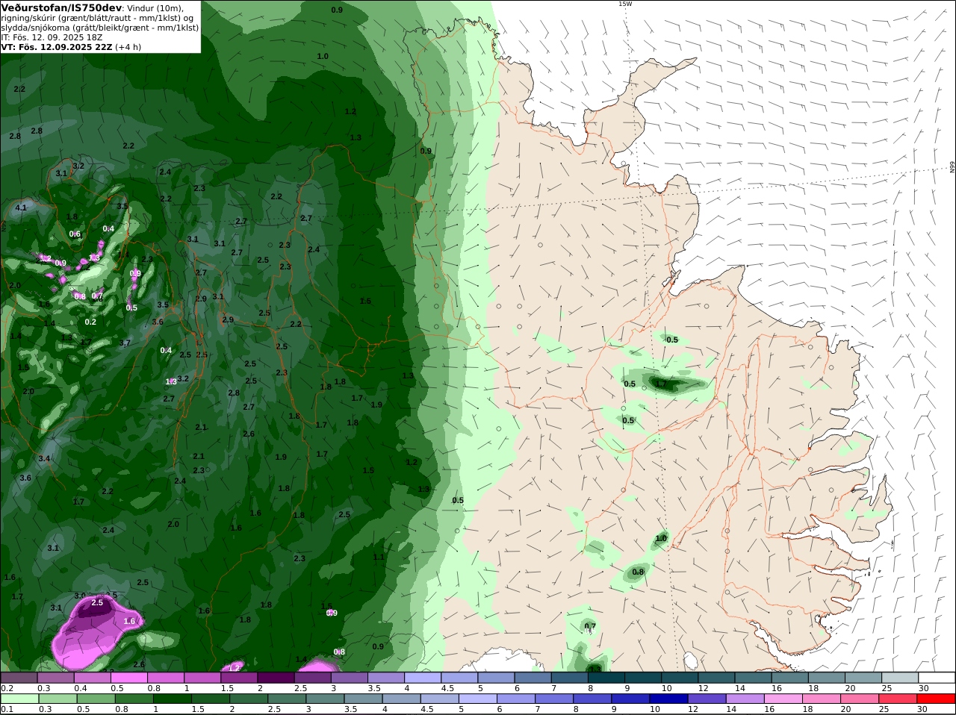The width and height of the screenshot is (956, 715).
Task: Select the white swatch ending the snow legend
Action: coord(937,677)
